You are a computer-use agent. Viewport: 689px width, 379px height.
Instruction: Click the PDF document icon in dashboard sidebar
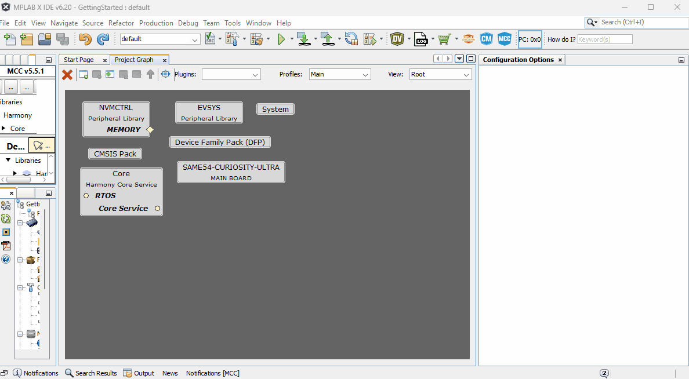pyautogui.click(x=6, y=246)
